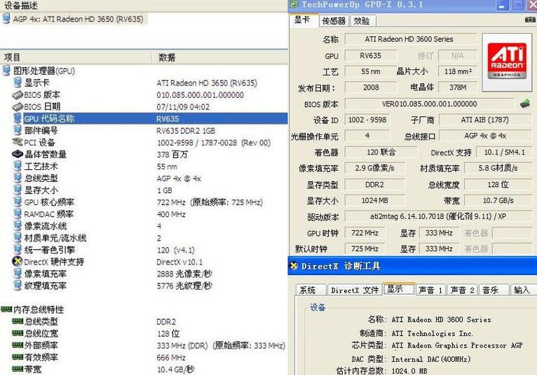The height and width of the screenshot is (375, 537).
Task: Switch to the 音乐 tab
Action: (x=494, y=290)
